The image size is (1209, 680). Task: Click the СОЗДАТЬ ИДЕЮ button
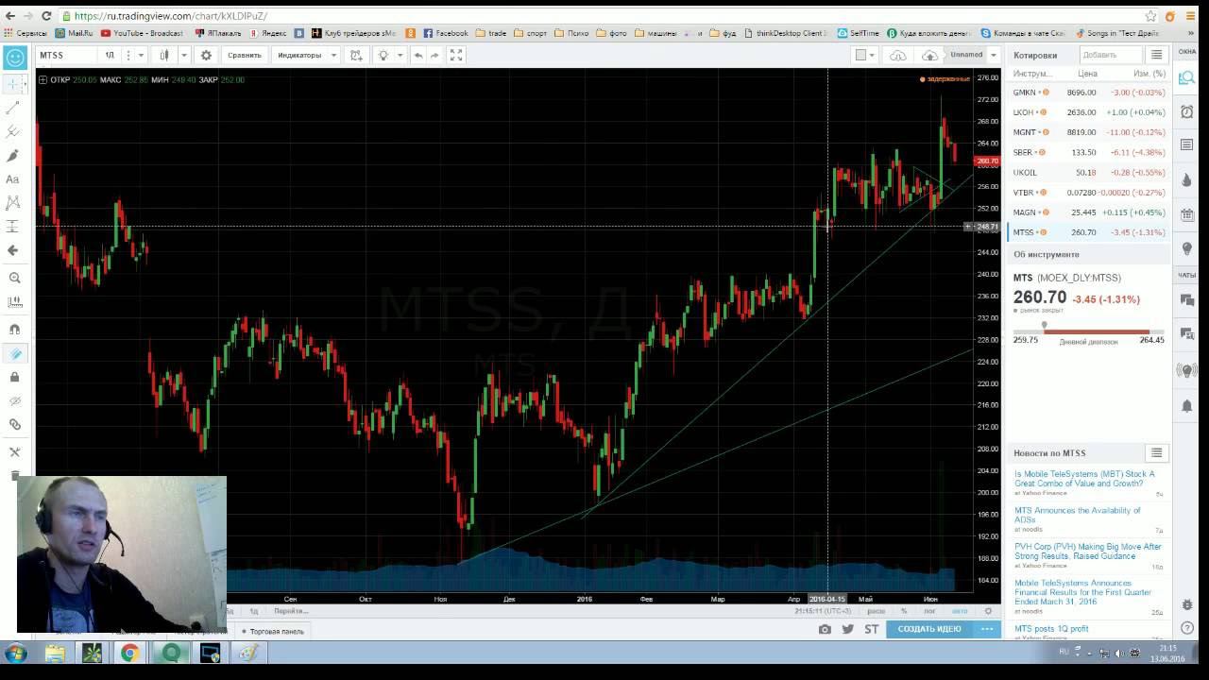click(929, 629)
